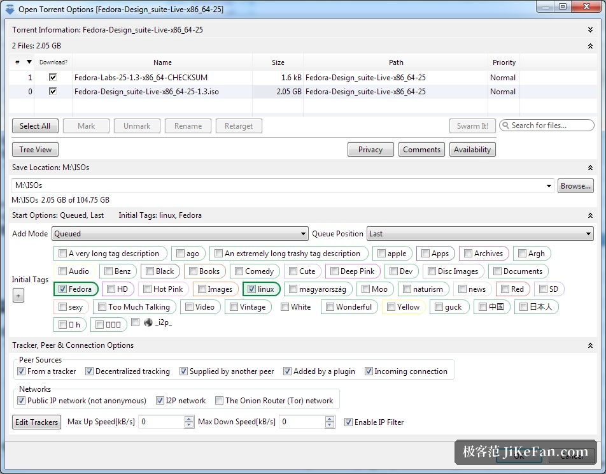Screen dimensions: 606x474
Task: Check the Archives tag
Action: coord(468,254)
